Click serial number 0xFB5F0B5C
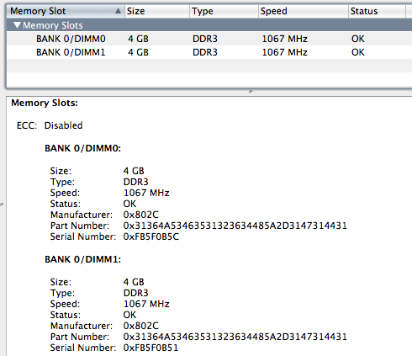Image resolution: width=412 pixels, height=356 pixels. [151, 236]
